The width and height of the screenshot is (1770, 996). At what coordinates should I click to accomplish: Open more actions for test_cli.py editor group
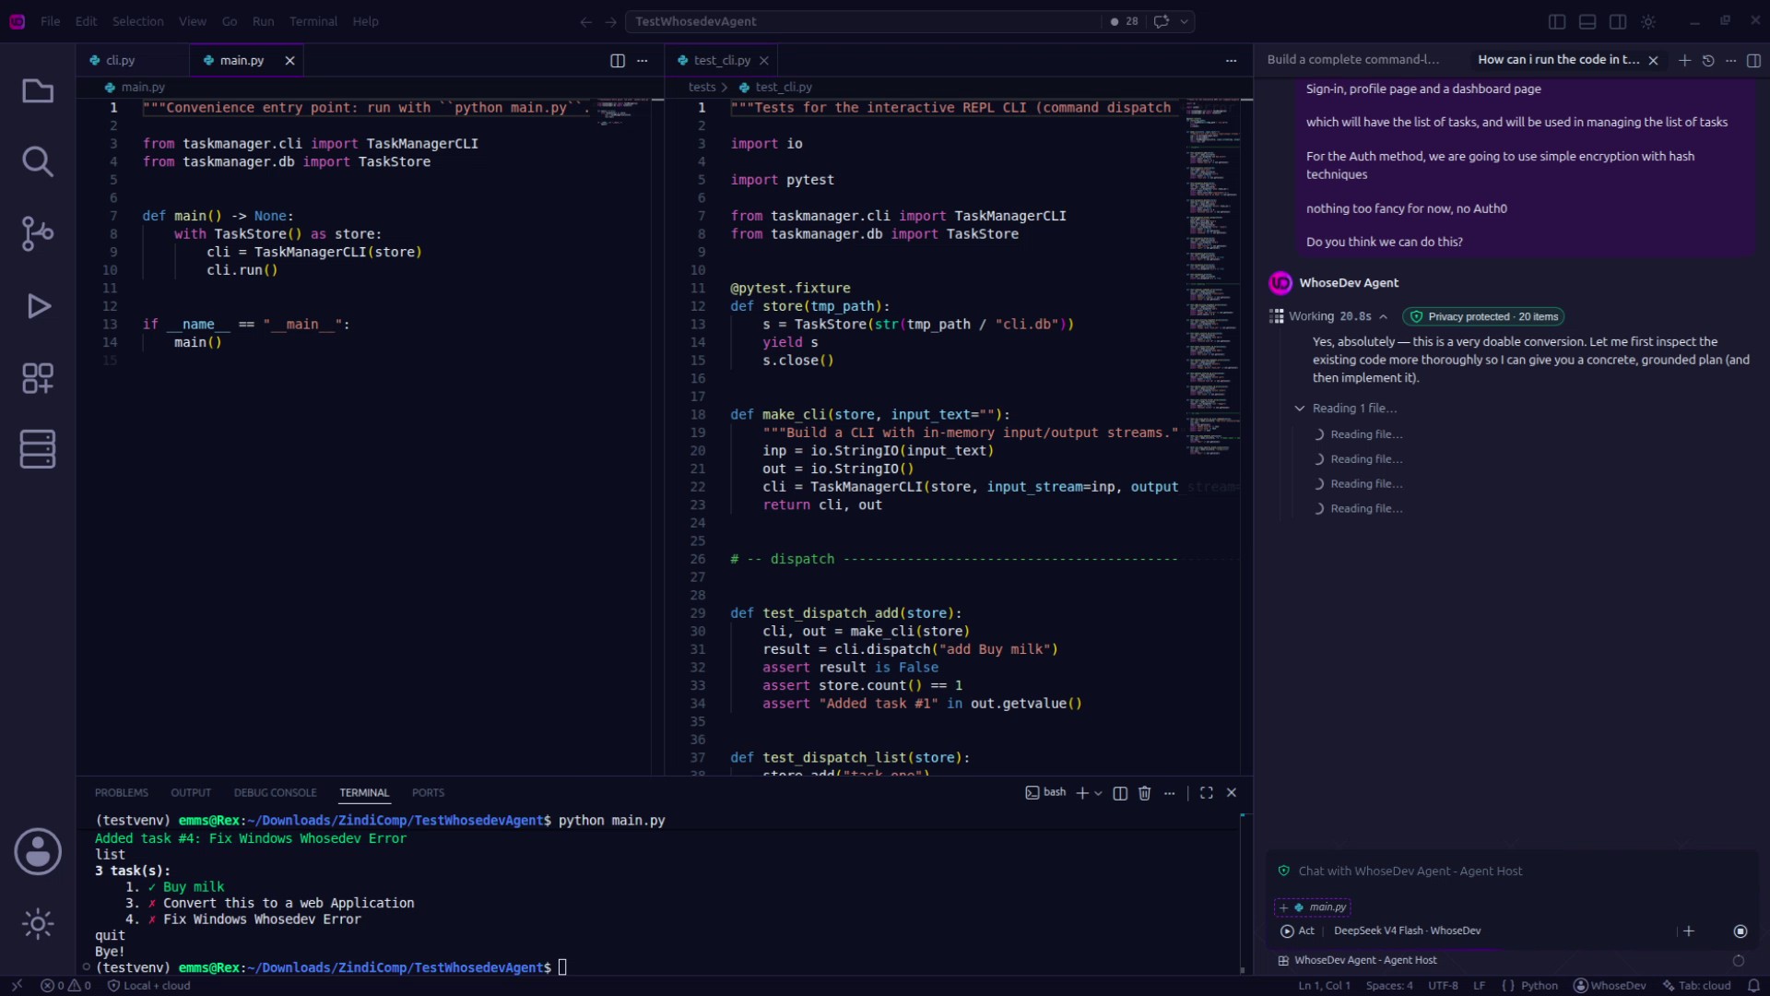[1231, 61]
